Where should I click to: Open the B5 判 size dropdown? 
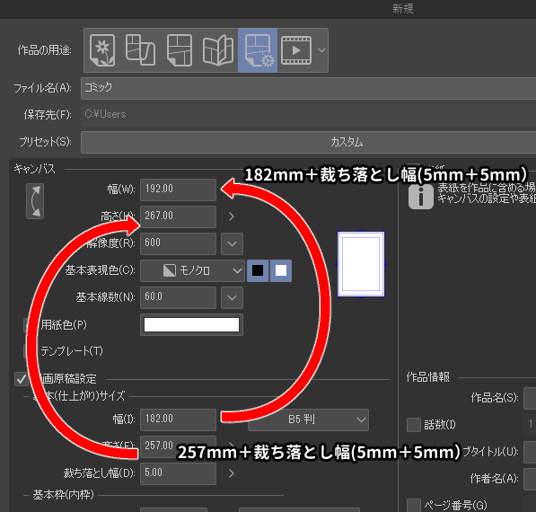[x=308, y=419]
